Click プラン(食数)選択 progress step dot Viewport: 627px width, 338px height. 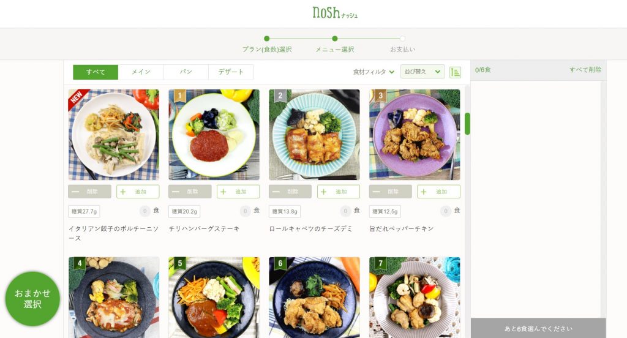coord(267,39)
